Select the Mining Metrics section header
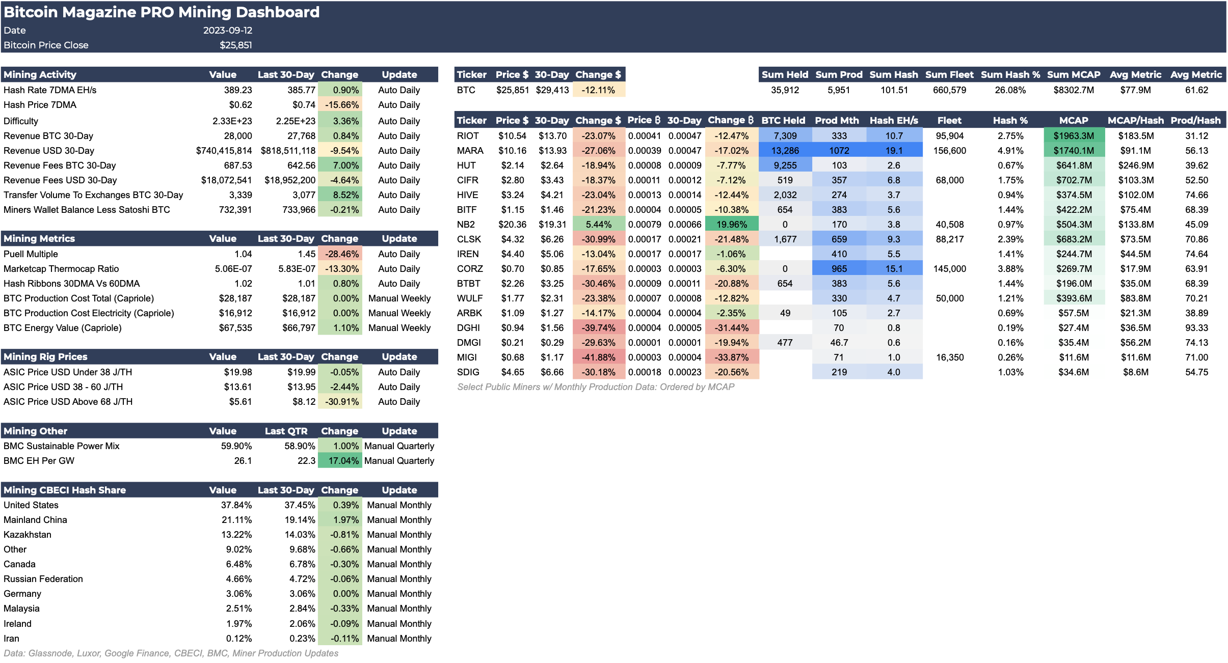 [x=39, y=239]
